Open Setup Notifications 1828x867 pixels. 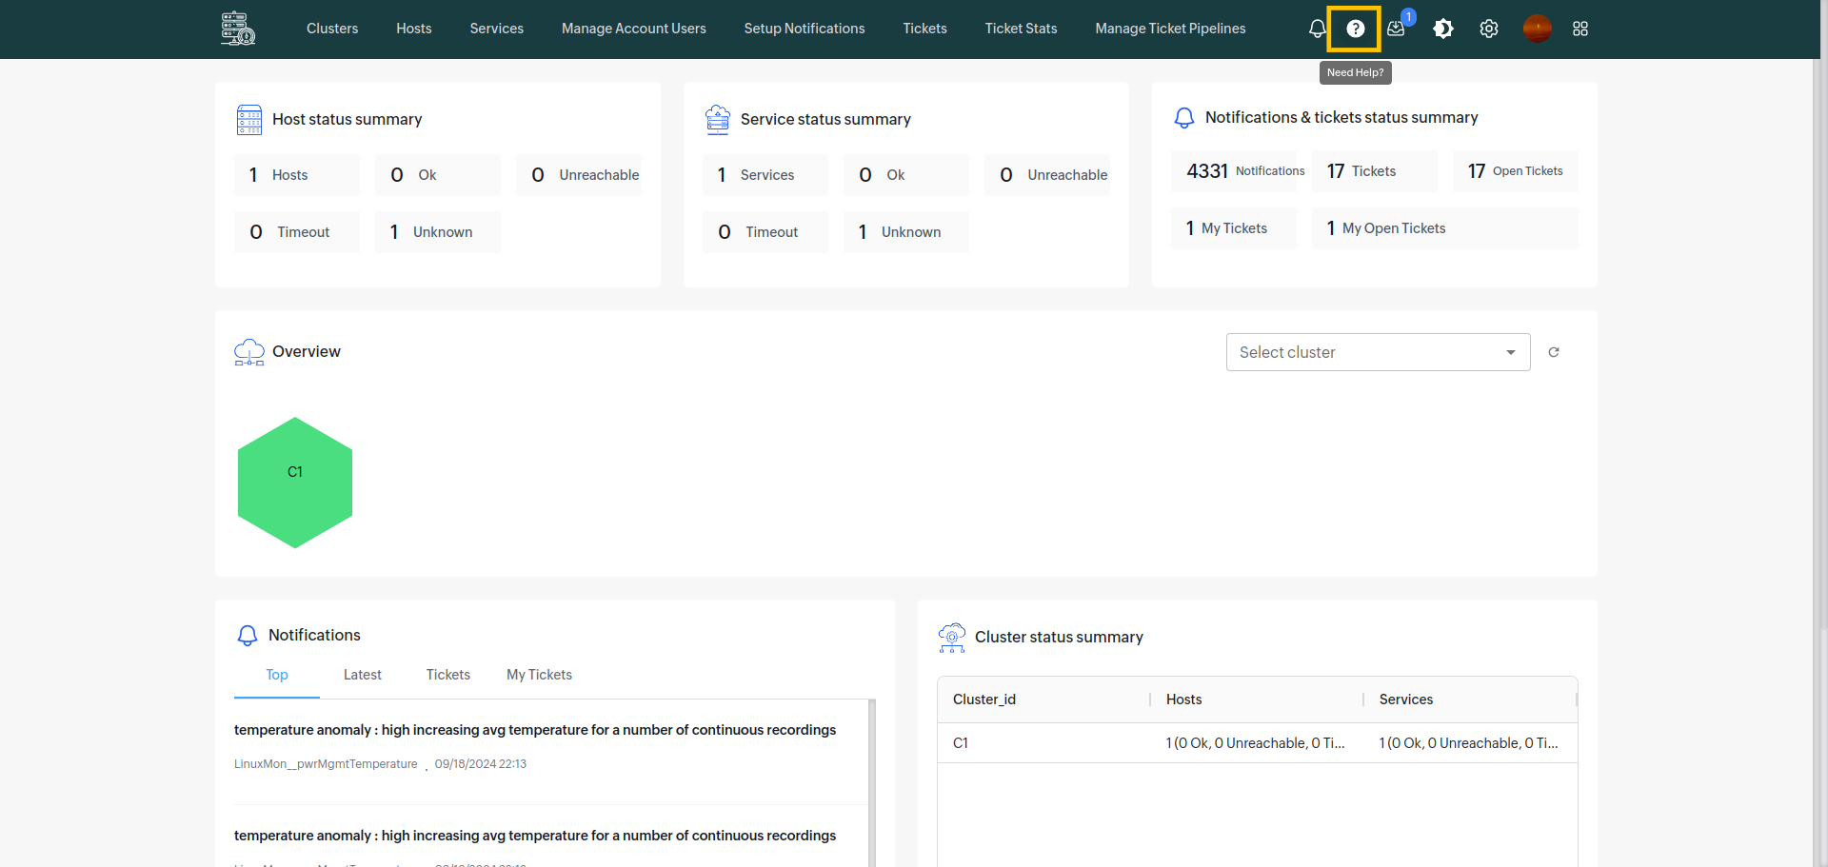[x=805, y=29]
